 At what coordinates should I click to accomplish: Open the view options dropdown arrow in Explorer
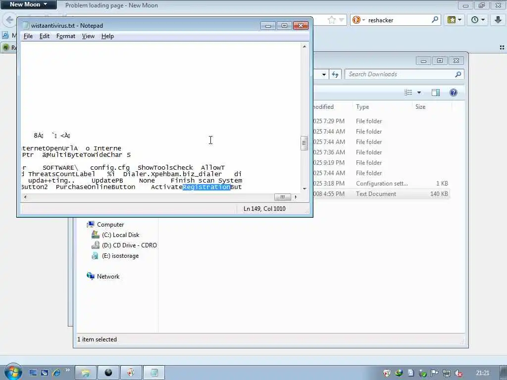[419, 93]
